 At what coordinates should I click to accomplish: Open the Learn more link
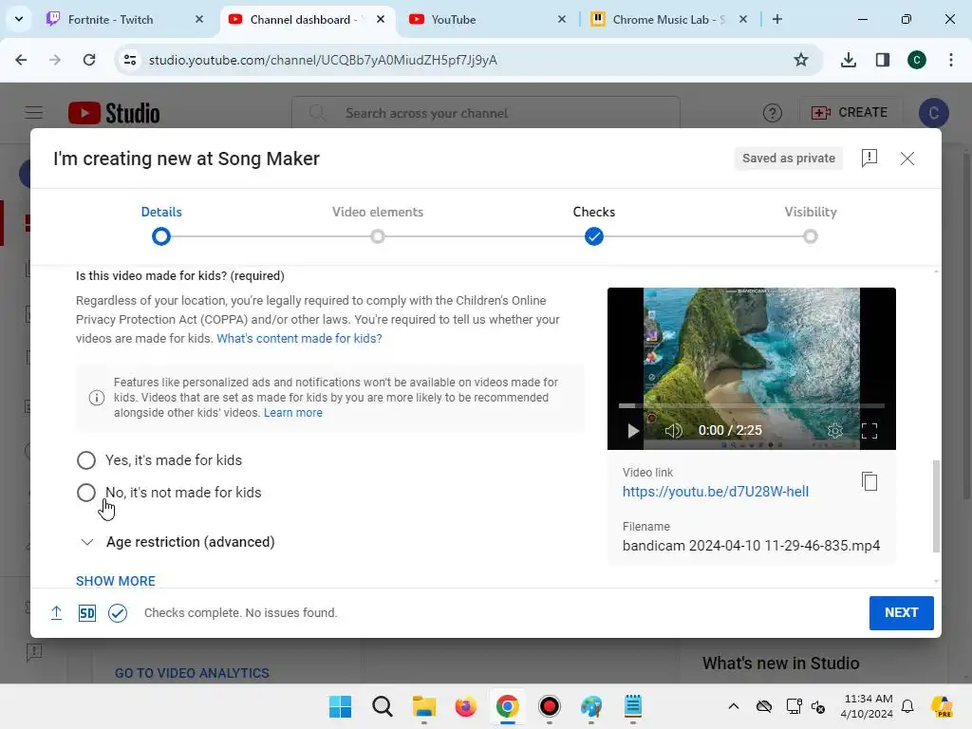[x=292, y=413]
